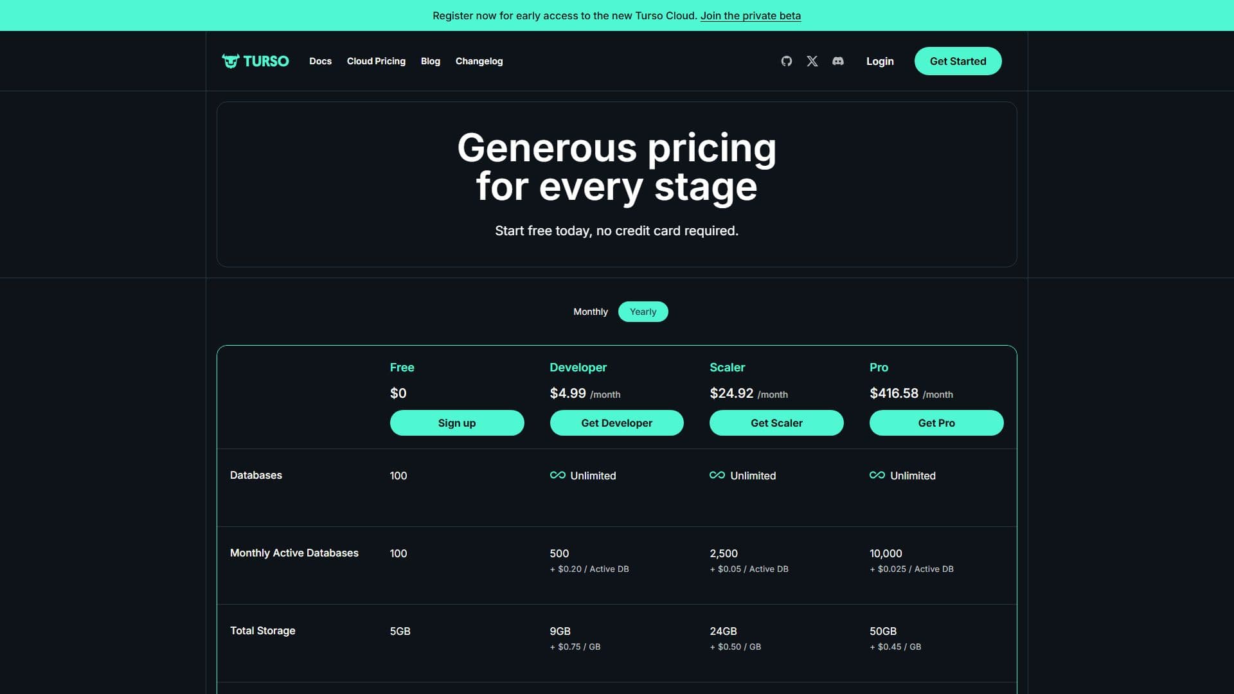The height and width of the screenshot is (694, 1234).
Task: Click the infinity icon in Scaler Databases cell
Action: pos(717,476)
